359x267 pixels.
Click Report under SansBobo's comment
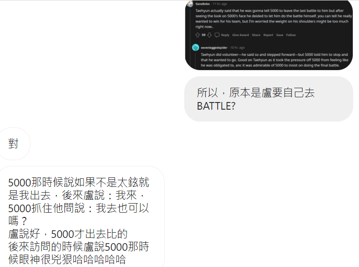(x=268, y=35)
